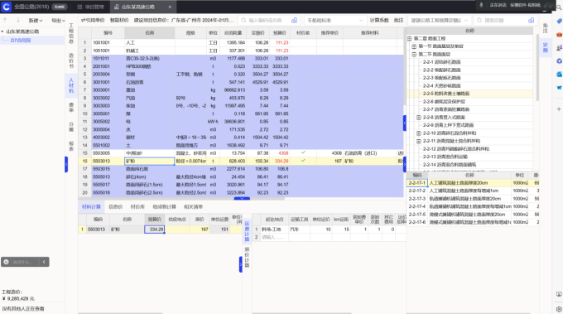The height and width of the screenshot is (314, 563).
Task: Click the move down arrow icon
Action: [18, 21]
